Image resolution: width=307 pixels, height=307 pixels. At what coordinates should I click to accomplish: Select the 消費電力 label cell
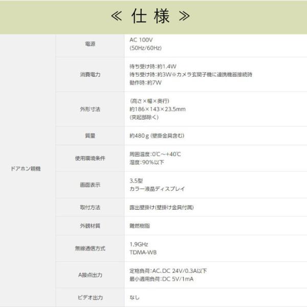pos(90,75)
